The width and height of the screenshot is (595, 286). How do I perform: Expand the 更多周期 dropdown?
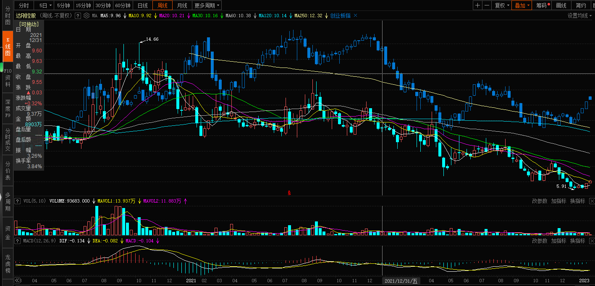click(x=207, y=5)
